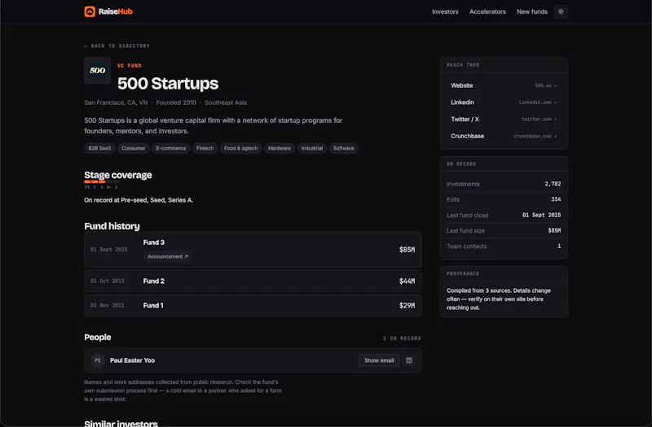Click the $44M amount
The height and width of the screenshot is (427, 652).
(407, 281)
